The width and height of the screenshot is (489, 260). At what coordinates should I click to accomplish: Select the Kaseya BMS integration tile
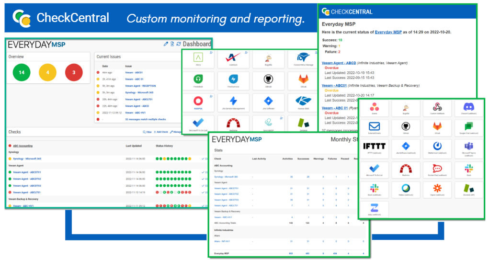(x=303, y=102)
